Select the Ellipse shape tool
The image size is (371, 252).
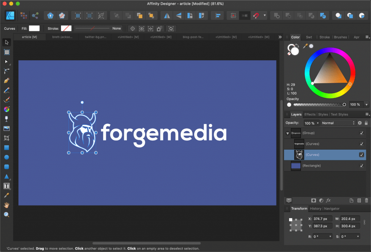(x=7, y=157)
